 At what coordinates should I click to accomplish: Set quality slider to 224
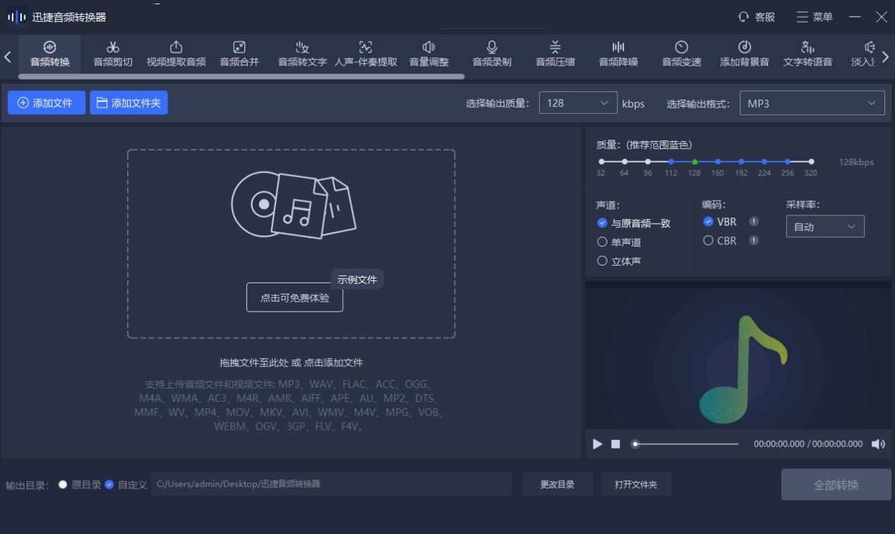click(764, 162)
